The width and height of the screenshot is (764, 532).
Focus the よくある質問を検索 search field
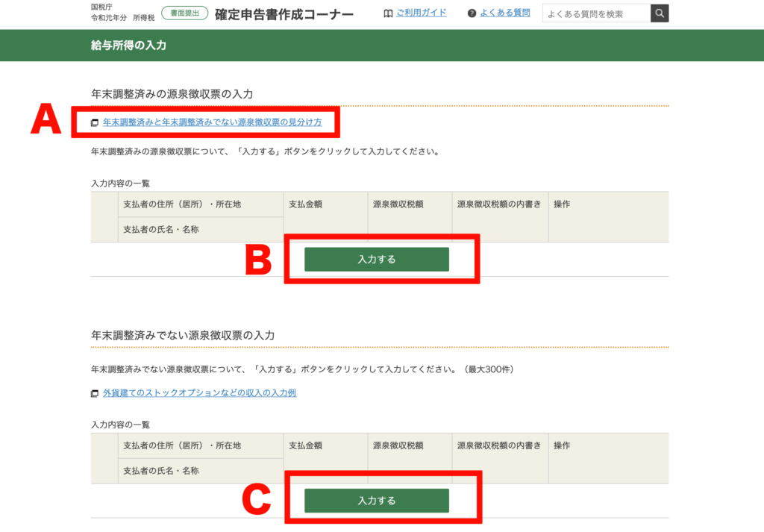coord(595,13)
